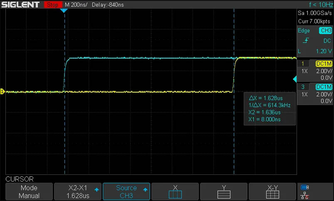The image size is (334, 201).
Task: Select the CH3 trigger source badge
Action: point(326,30)
